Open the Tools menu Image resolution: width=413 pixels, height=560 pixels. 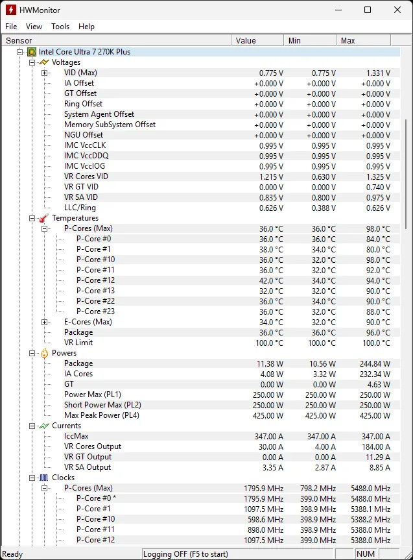60,27
